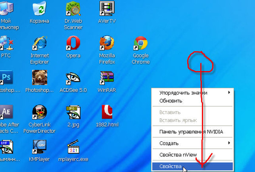The image size is (255, 172).
Task: Select the mplayerc.exe clapperboard icon
Action: [x=73, y=147]
